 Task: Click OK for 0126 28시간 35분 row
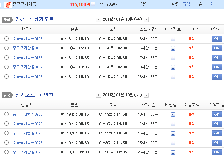click(x=217, y=77)
